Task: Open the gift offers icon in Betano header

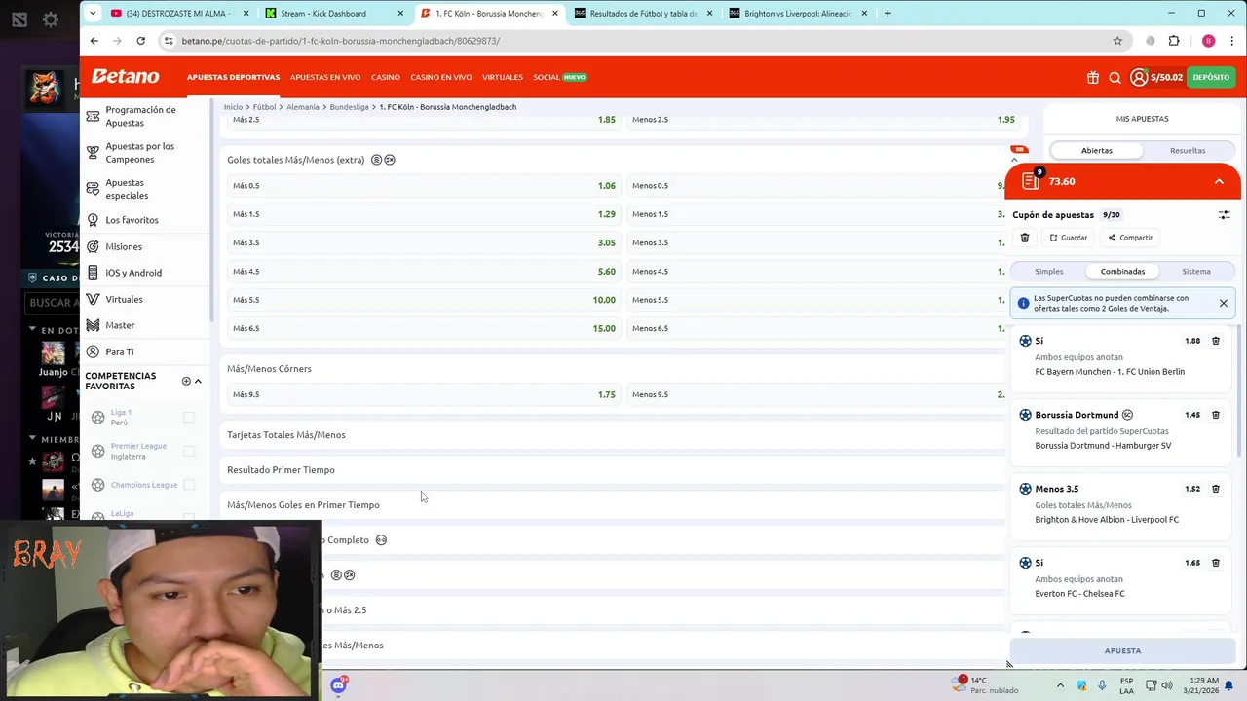Action: coord(1093,77)
